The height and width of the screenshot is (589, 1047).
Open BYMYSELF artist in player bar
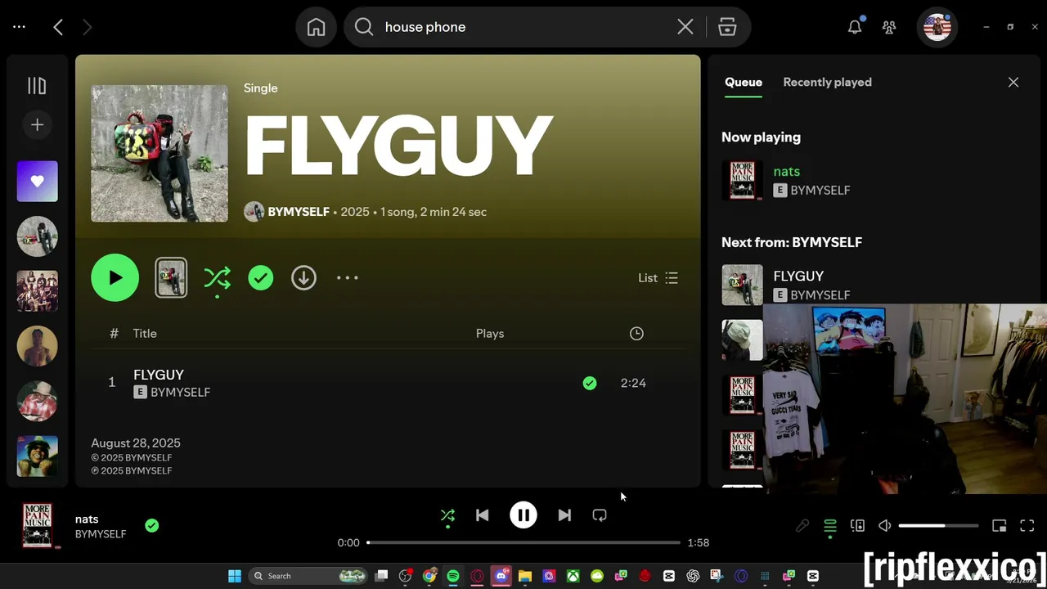(x=101, y=534)
